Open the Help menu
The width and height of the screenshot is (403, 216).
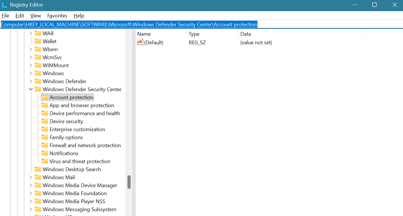pos(79,16)
